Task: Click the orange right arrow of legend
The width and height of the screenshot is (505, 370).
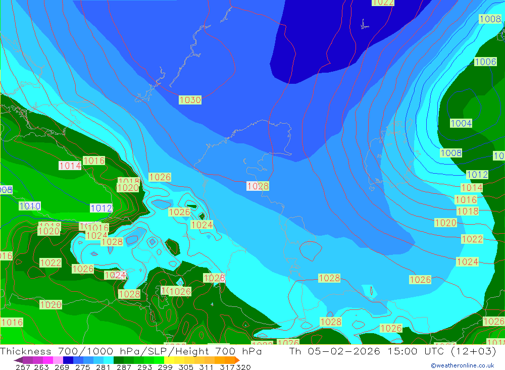Action: [x=237, y=360]
